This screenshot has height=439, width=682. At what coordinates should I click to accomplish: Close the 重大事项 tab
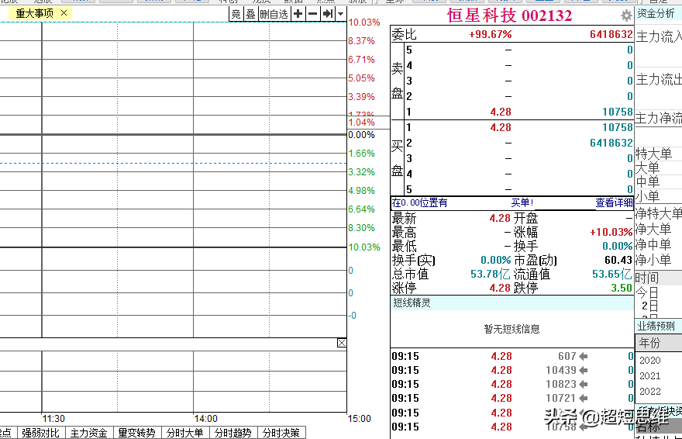64,13
